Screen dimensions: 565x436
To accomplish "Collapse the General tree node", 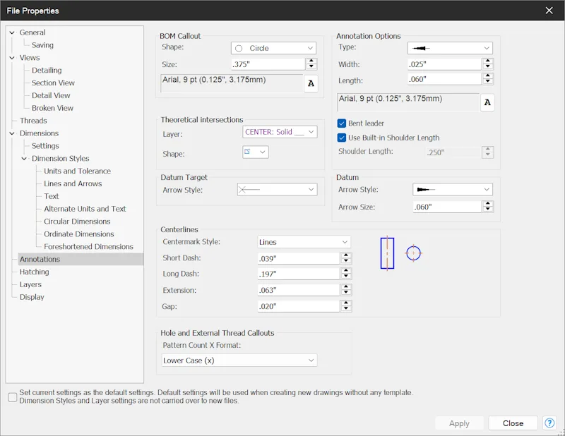I will click(12, 32).
